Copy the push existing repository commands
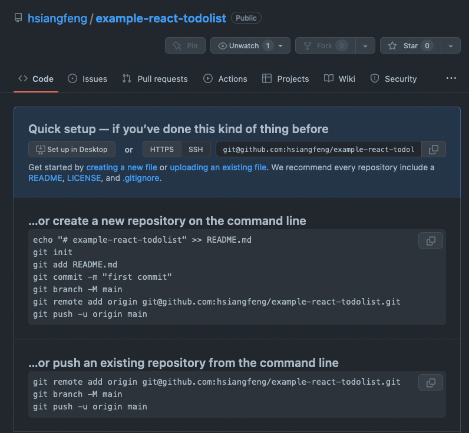 431,382
